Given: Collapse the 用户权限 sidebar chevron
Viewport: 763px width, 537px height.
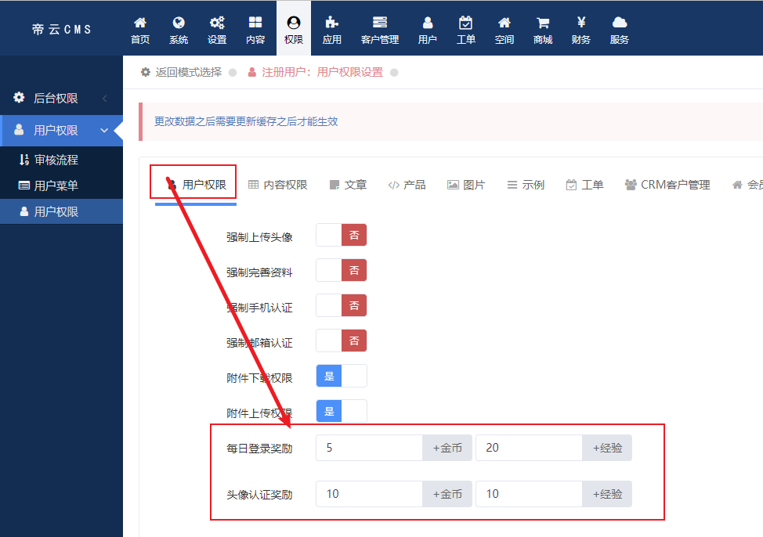Looking at the screenshot, I should 104,131.
